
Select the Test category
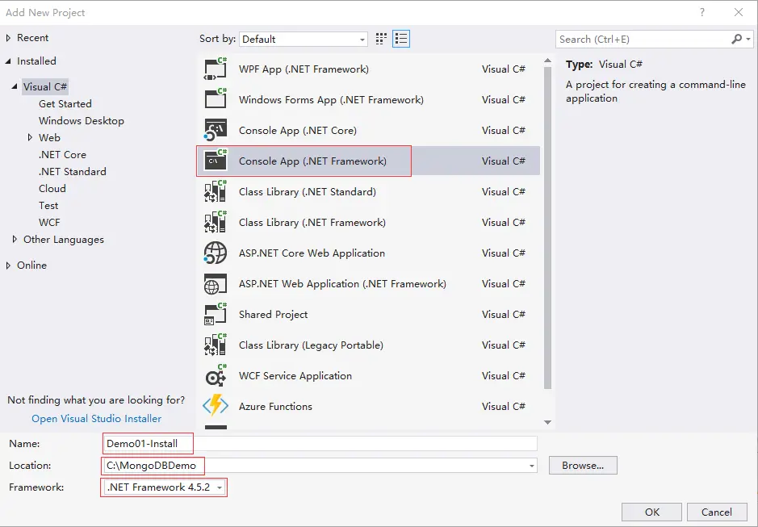pyautogui.click(x=48, y=206)
